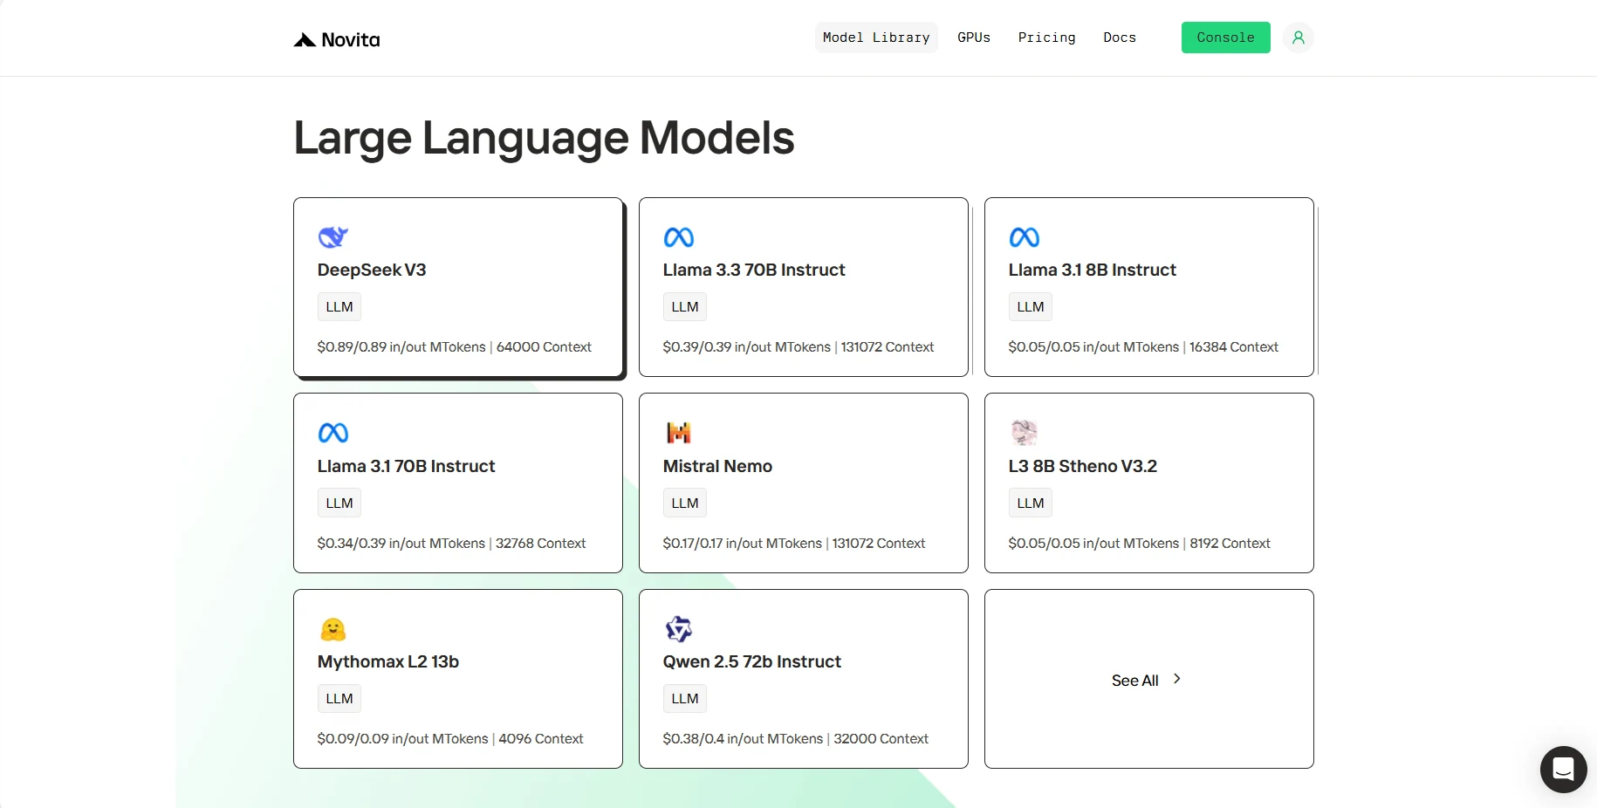Go to the GPUs nav item

pyautogui.click(x=974, y=38)
